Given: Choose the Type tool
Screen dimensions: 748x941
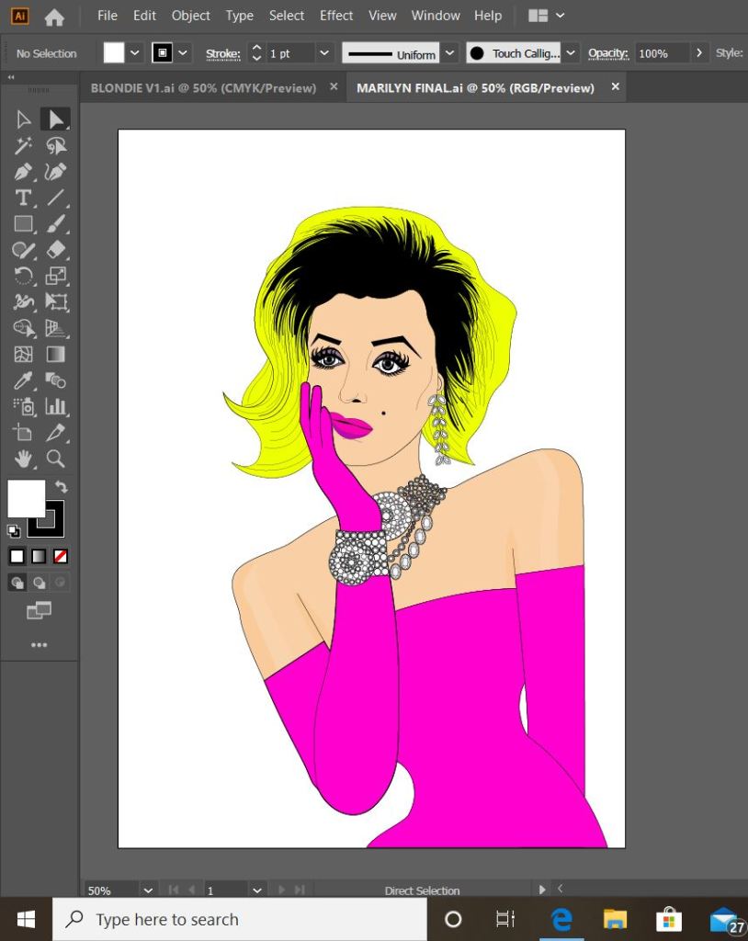Looking at the screenshot, I should click(x=24, y=198).
